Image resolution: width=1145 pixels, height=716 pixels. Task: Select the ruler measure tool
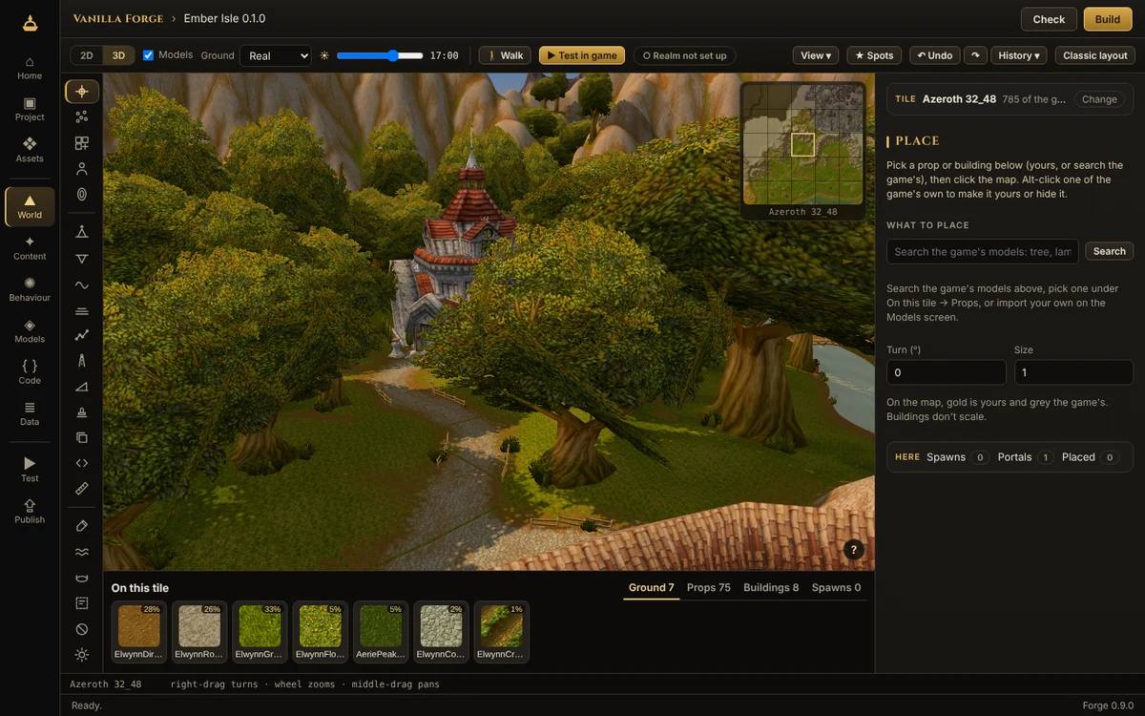click(x=82, y=488)
